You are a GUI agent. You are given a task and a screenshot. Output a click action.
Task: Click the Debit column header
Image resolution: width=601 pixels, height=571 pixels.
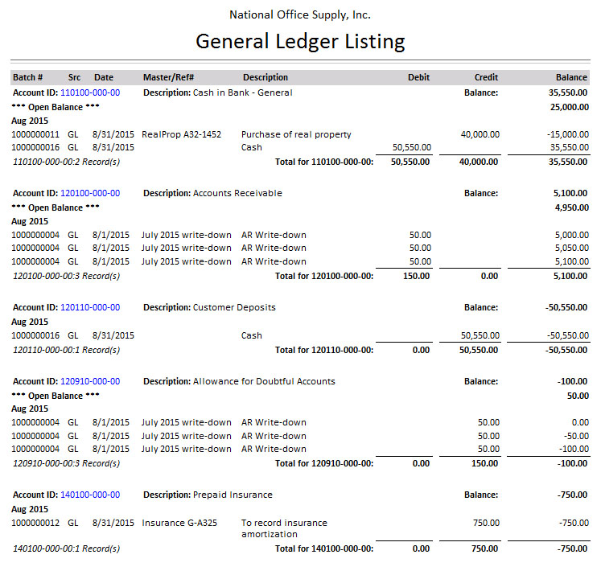pyautogui.click(x=418, y=78)
